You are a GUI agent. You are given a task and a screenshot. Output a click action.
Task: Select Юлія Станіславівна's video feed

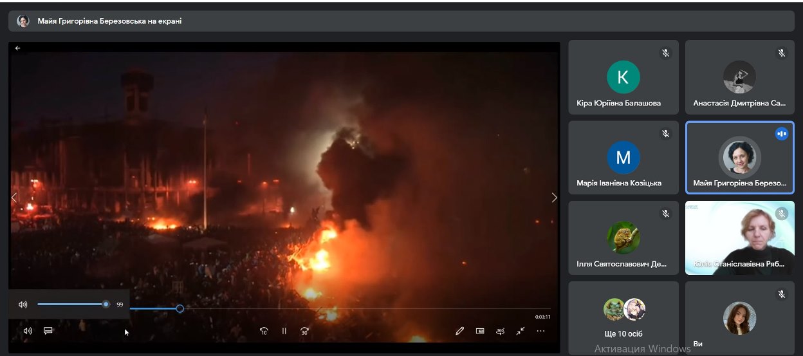tap(740, 238)
